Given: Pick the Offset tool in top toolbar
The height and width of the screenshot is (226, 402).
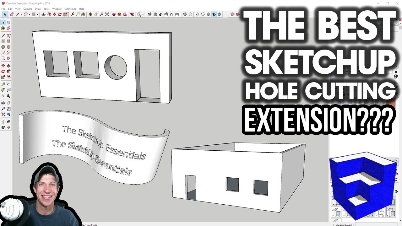Looking at the screenshot, I should coord(49,14).
